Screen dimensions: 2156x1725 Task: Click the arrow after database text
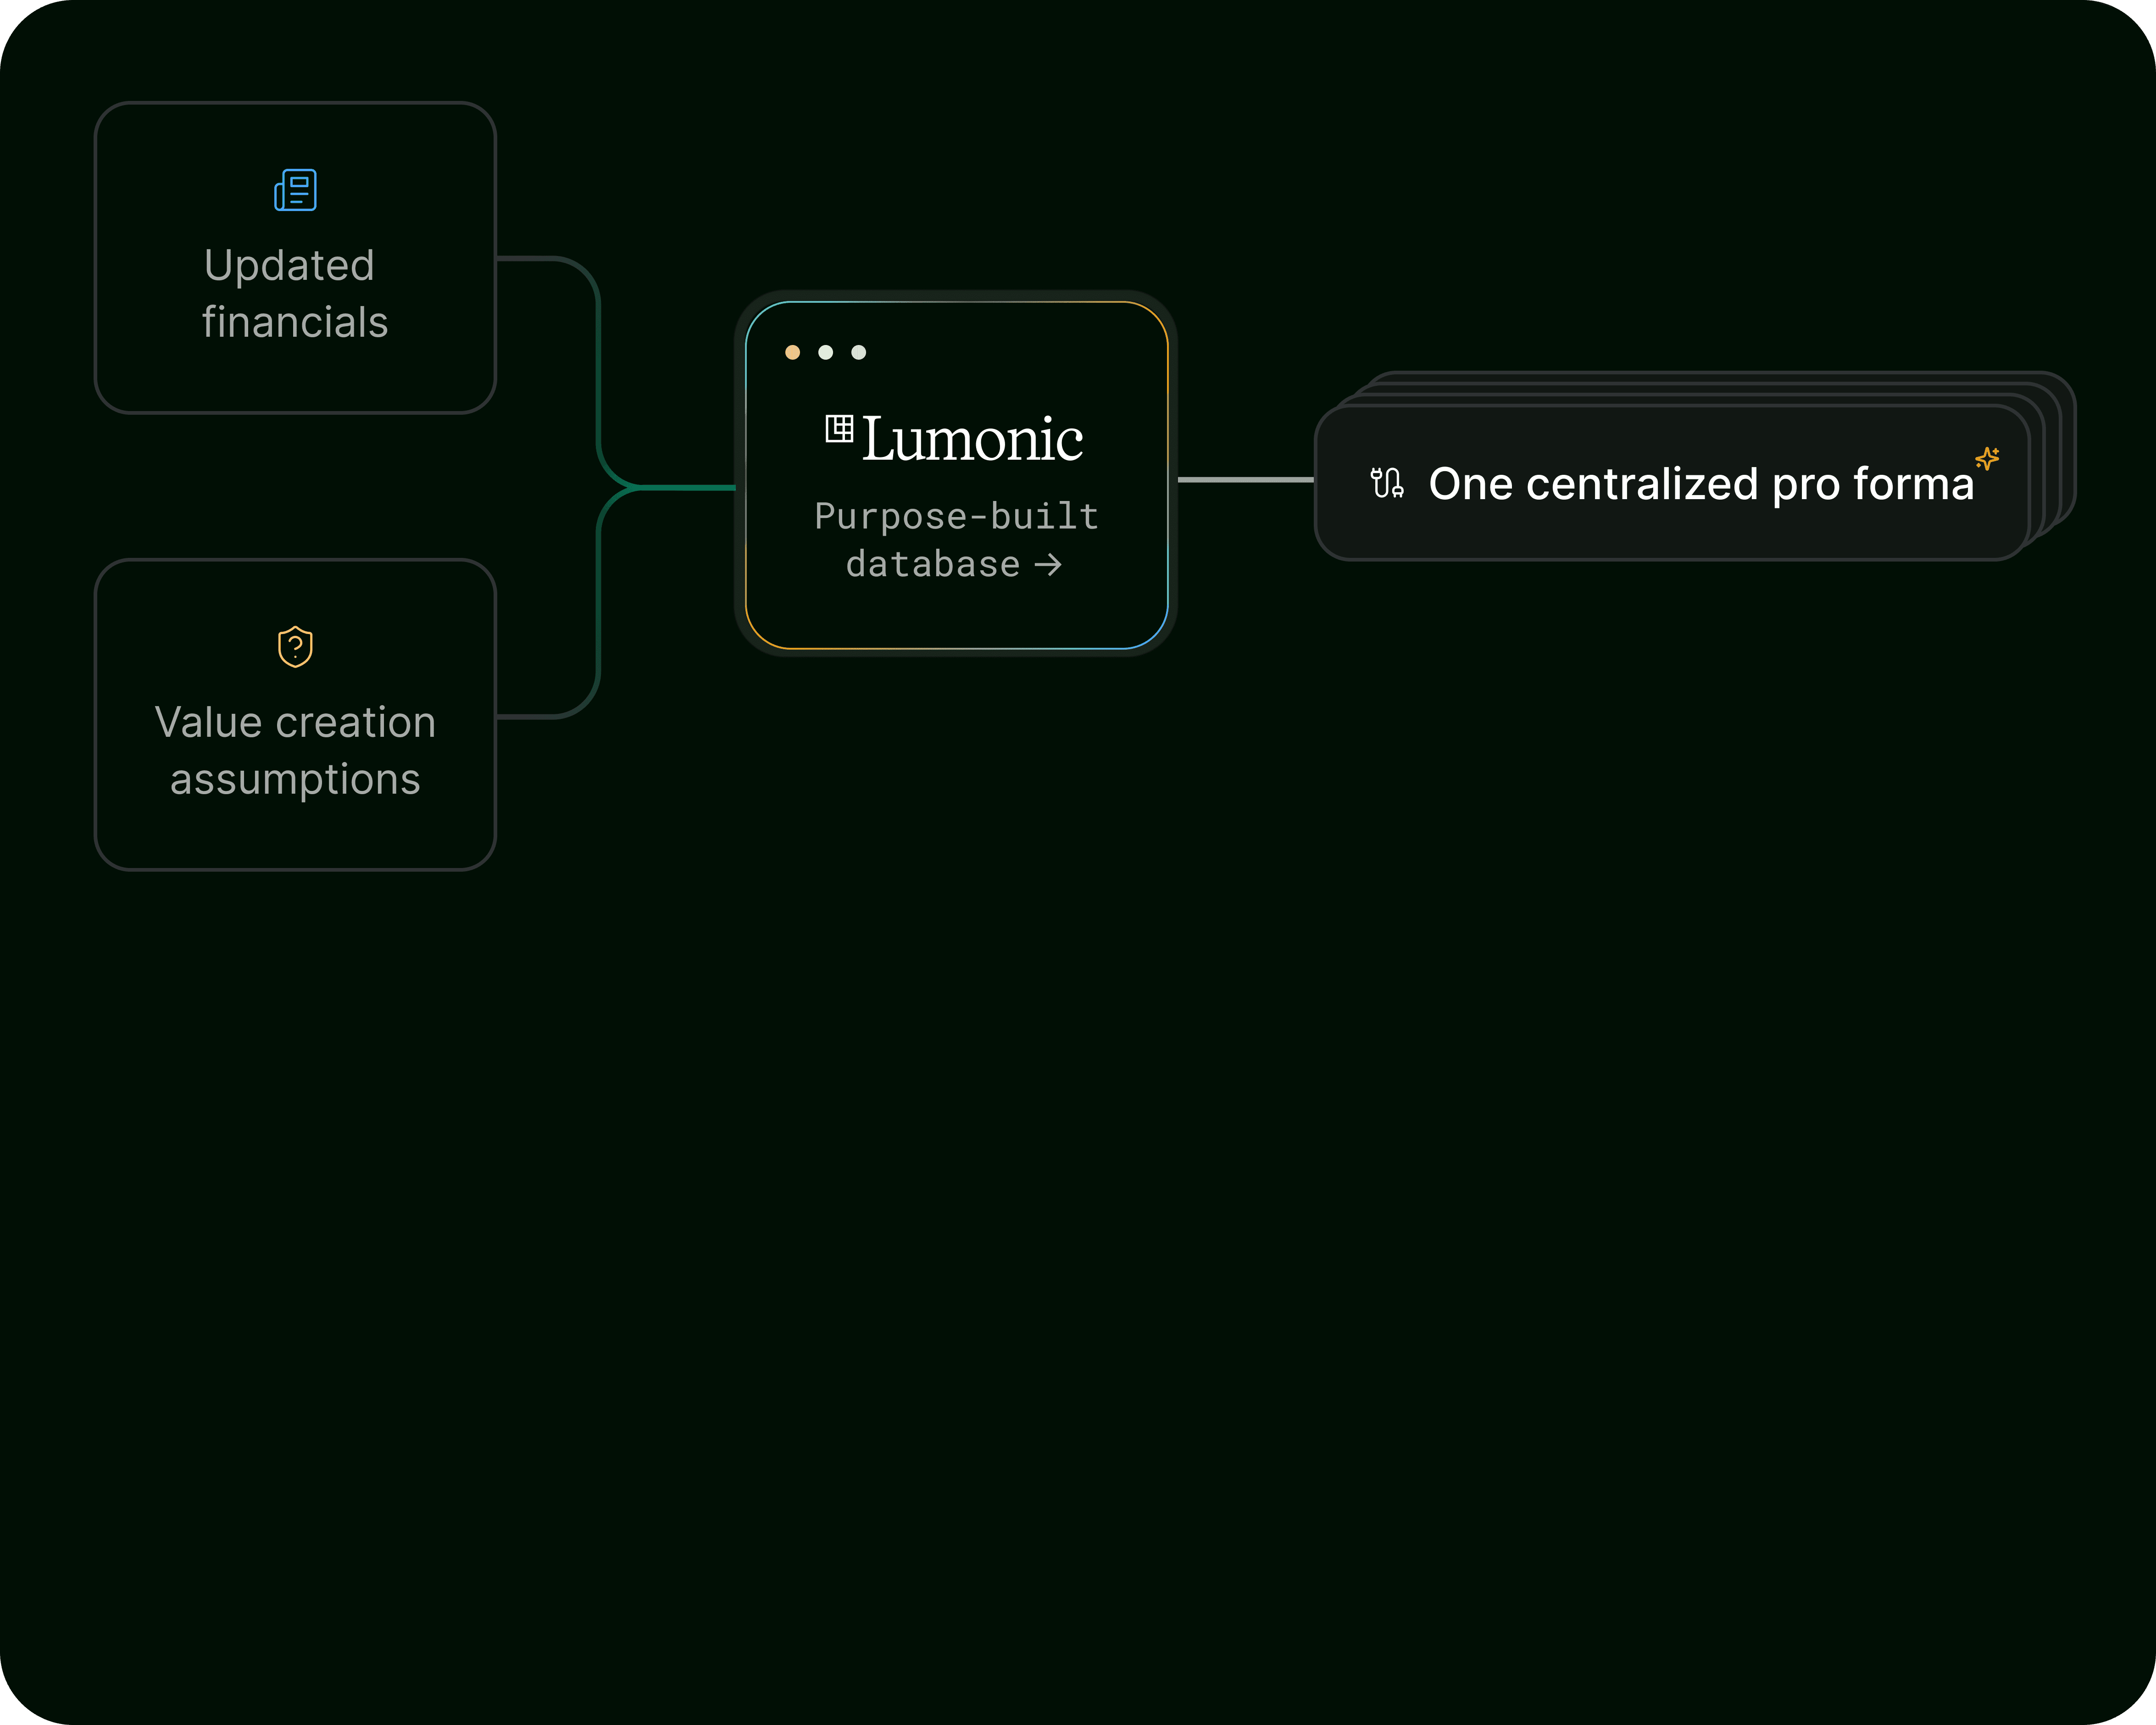(1048, 565)
